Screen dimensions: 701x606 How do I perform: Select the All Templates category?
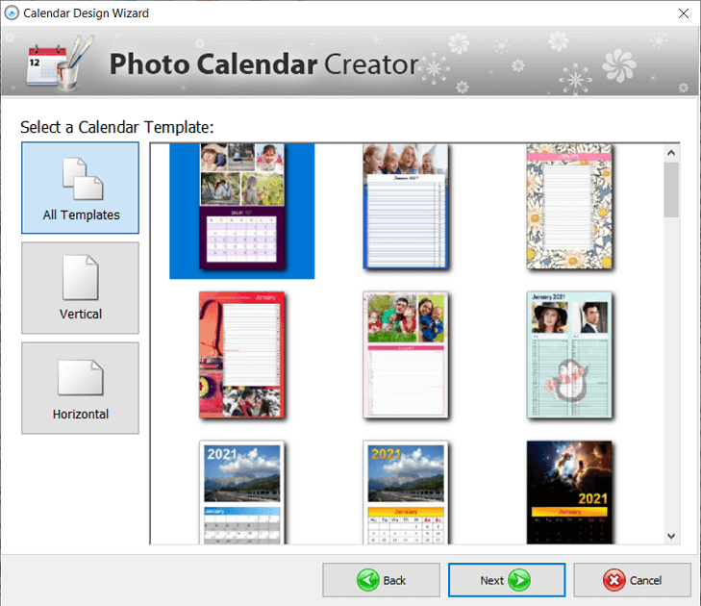[x=81, y=188]
